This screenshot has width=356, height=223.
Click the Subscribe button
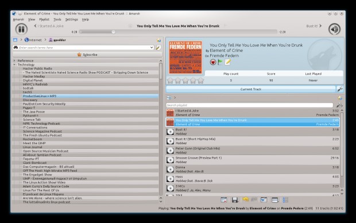point(87,55)
